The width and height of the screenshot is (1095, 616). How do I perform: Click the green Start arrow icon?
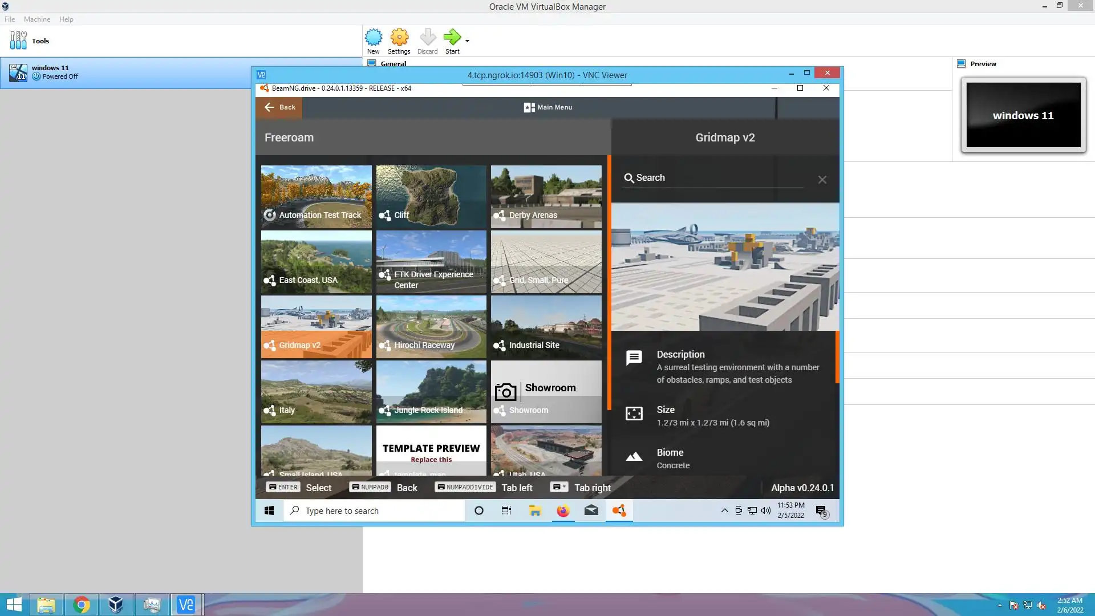point(452,38)
